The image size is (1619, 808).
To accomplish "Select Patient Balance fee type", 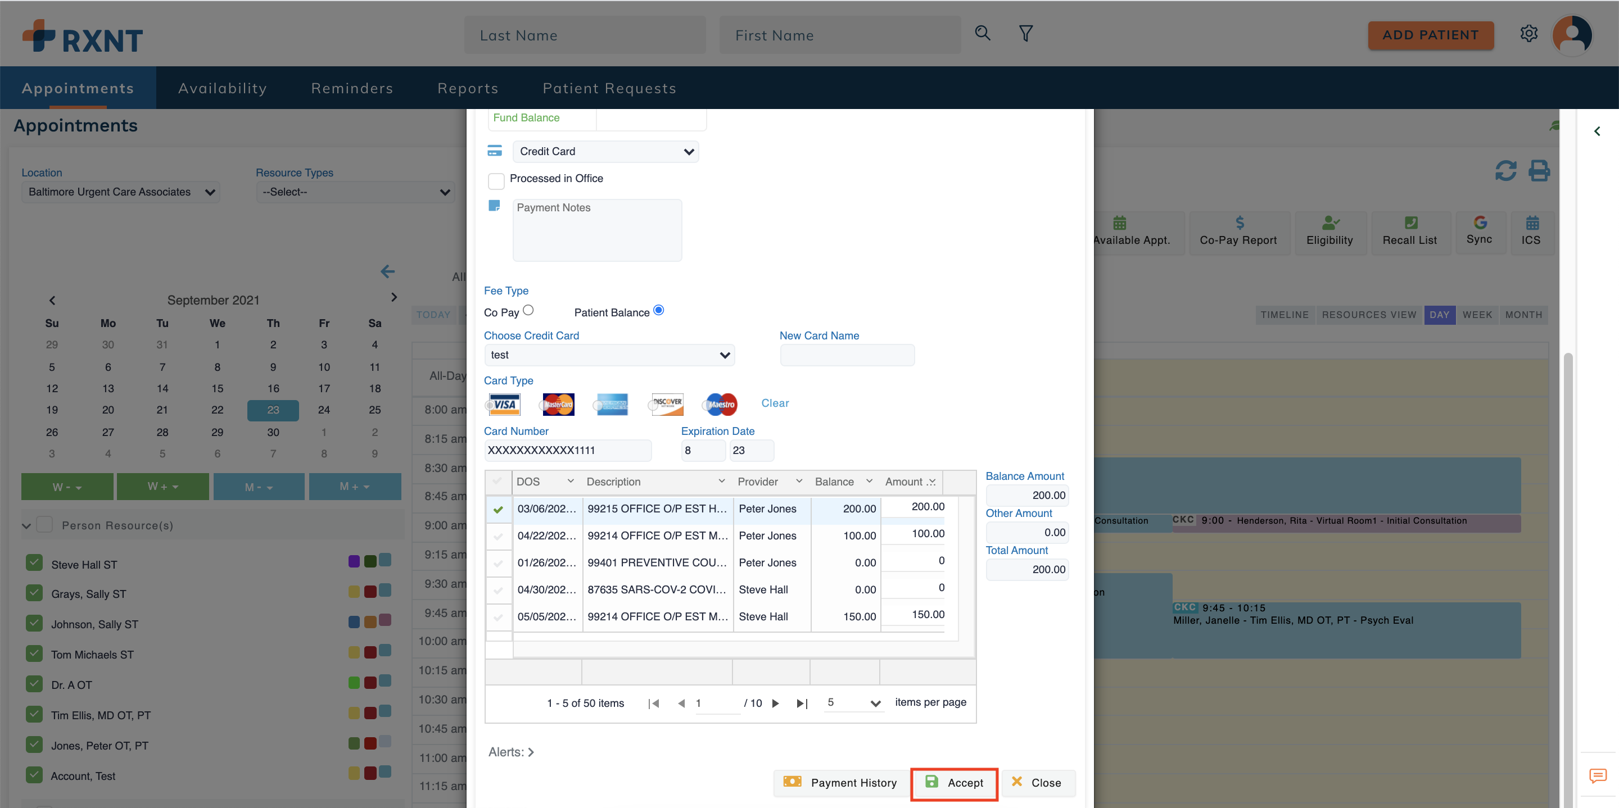I will (659, 310).
